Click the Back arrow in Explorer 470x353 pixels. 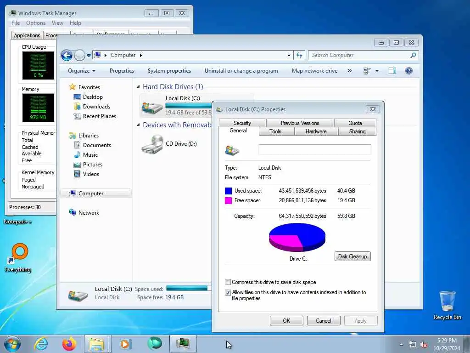click(67, 55)
